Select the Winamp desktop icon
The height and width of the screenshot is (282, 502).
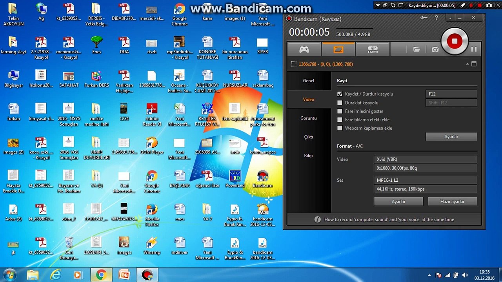tap(152, 246)
